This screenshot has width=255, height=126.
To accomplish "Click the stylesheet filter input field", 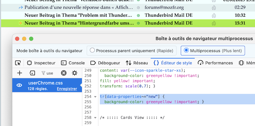I will [50, 73].
